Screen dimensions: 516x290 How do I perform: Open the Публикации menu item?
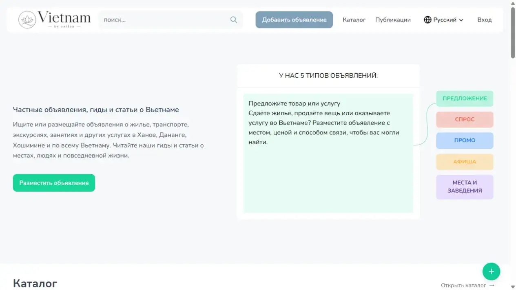coord(393,20)
